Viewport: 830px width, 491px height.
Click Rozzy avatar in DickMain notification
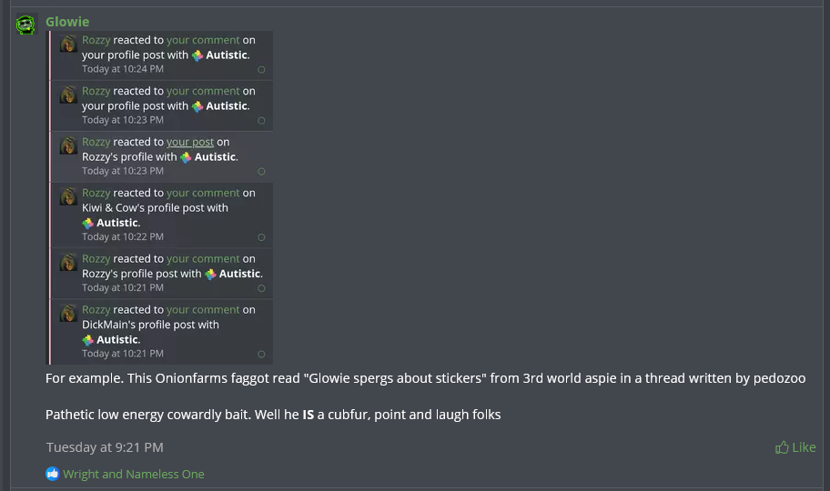pos(68,313)
